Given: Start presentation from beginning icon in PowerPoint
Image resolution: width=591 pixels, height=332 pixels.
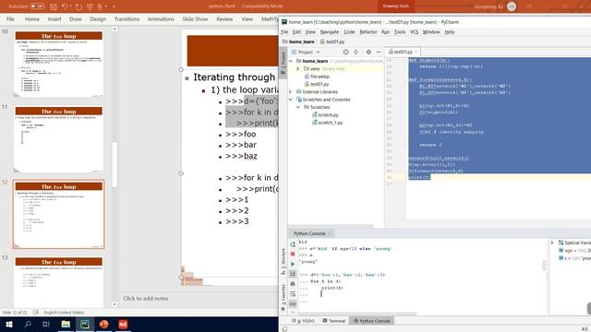Looking at the screenshot, I should 90,6.
